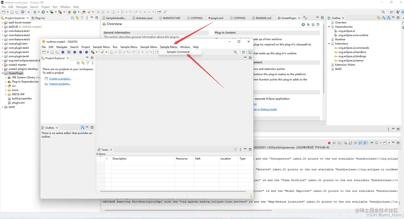Open help icon in Overview header
Screen dimensions: 404x219
click(318, 25)
